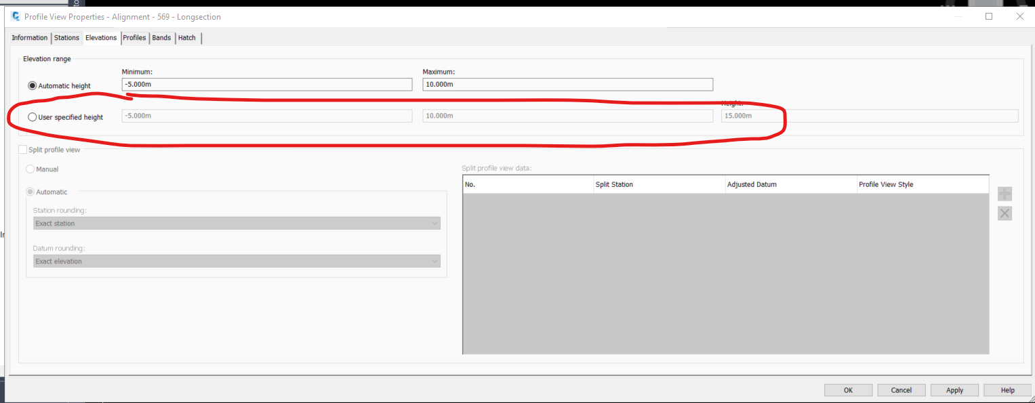Viewport: 1035px width, 403px height.
Task: Open Help for this dialog
Action: (1008, 390)
